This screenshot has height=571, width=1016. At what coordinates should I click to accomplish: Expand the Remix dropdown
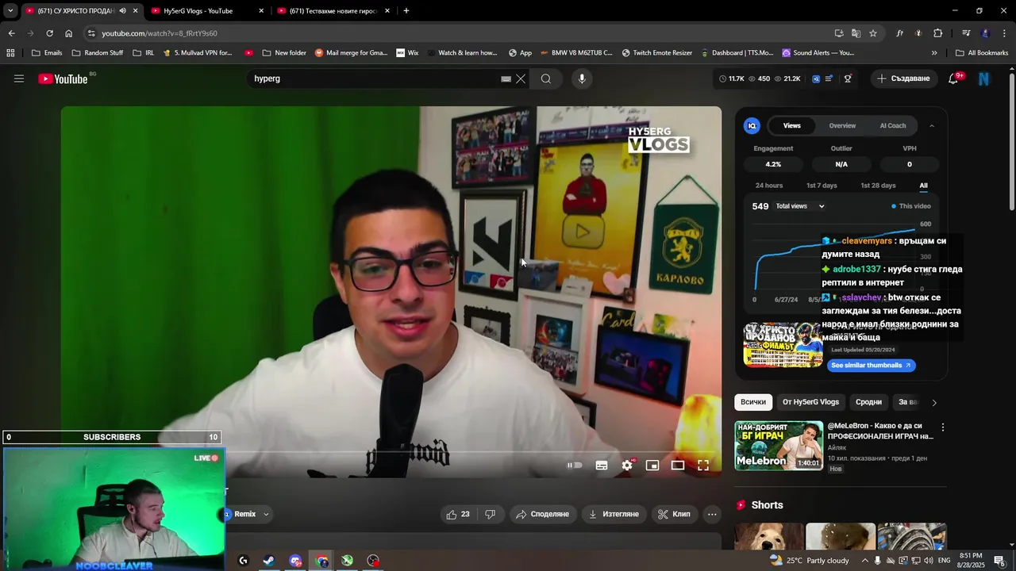click(x=266, y=514)
